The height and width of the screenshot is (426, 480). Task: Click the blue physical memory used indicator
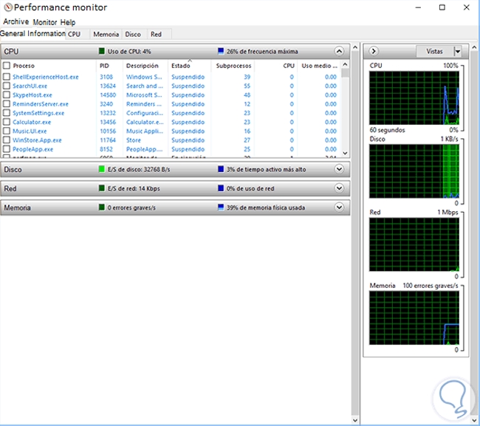click(221, 208)
